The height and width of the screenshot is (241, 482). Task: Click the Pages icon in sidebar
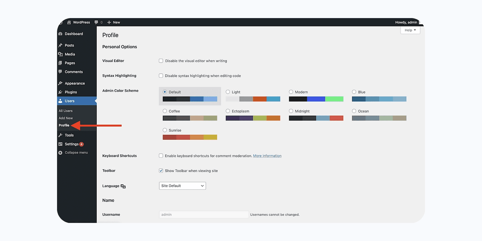[x=60, y=63]
